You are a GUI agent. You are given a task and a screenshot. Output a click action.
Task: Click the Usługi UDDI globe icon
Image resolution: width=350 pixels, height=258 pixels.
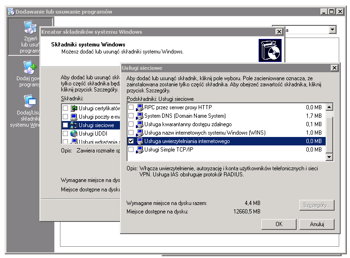coord(74,134)
